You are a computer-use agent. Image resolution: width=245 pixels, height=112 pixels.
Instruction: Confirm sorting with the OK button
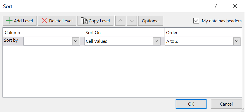click(x=191, y=104)
